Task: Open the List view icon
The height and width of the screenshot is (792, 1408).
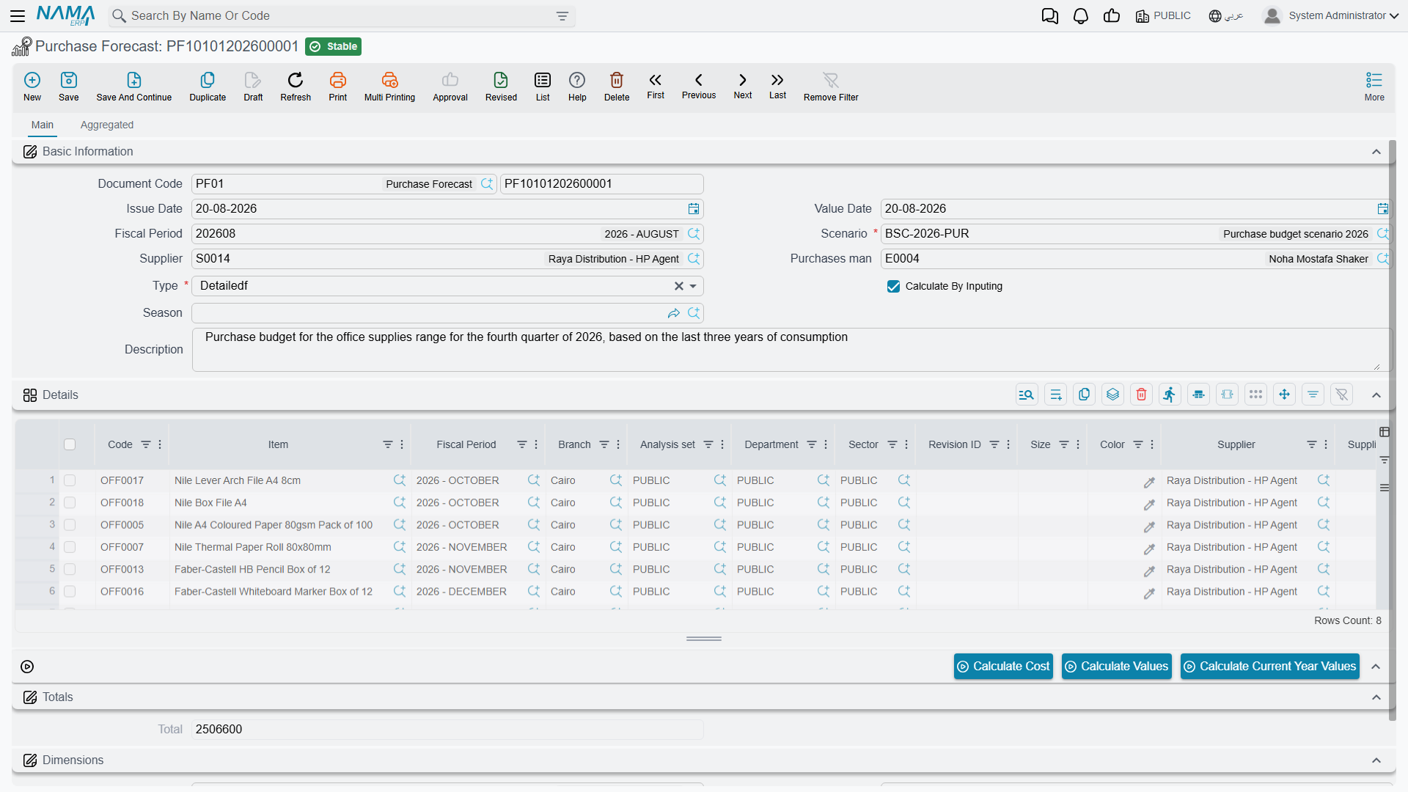Action: tap(543, 80)
